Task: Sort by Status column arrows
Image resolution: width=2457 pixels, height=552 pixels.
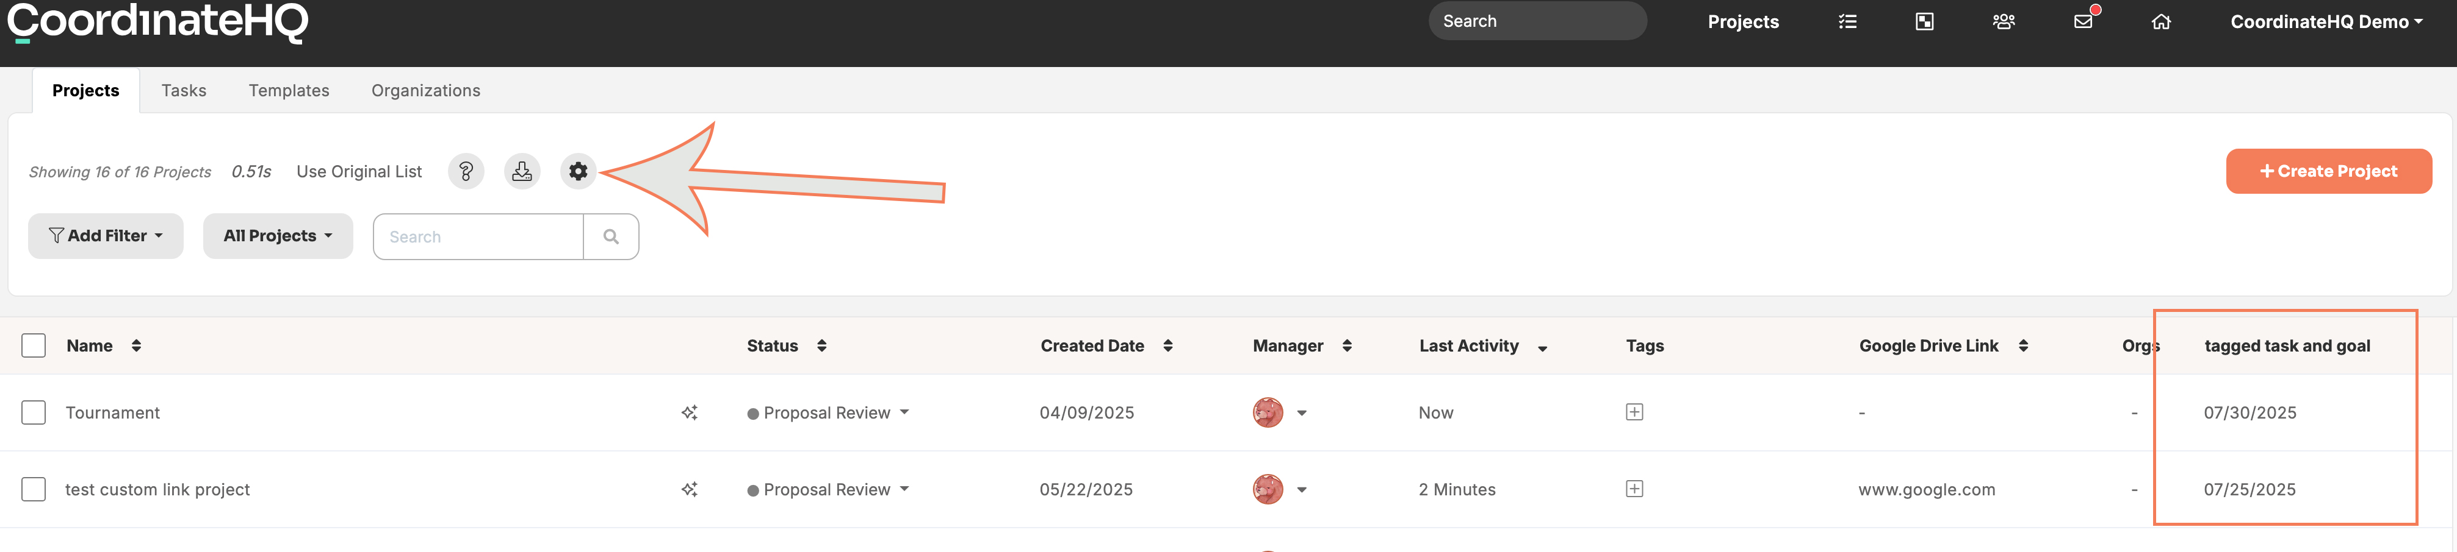Action: pyautogui.click(x=821, y=345)
